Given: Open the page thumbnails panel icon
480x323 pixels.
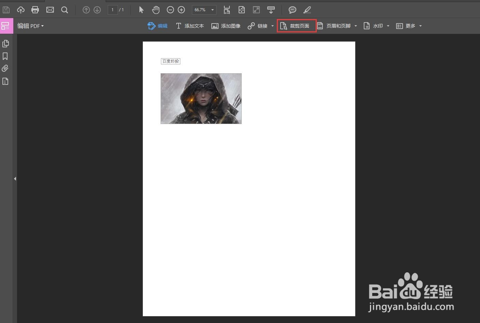Looking at the screenshot, I should tap(5, 44).
